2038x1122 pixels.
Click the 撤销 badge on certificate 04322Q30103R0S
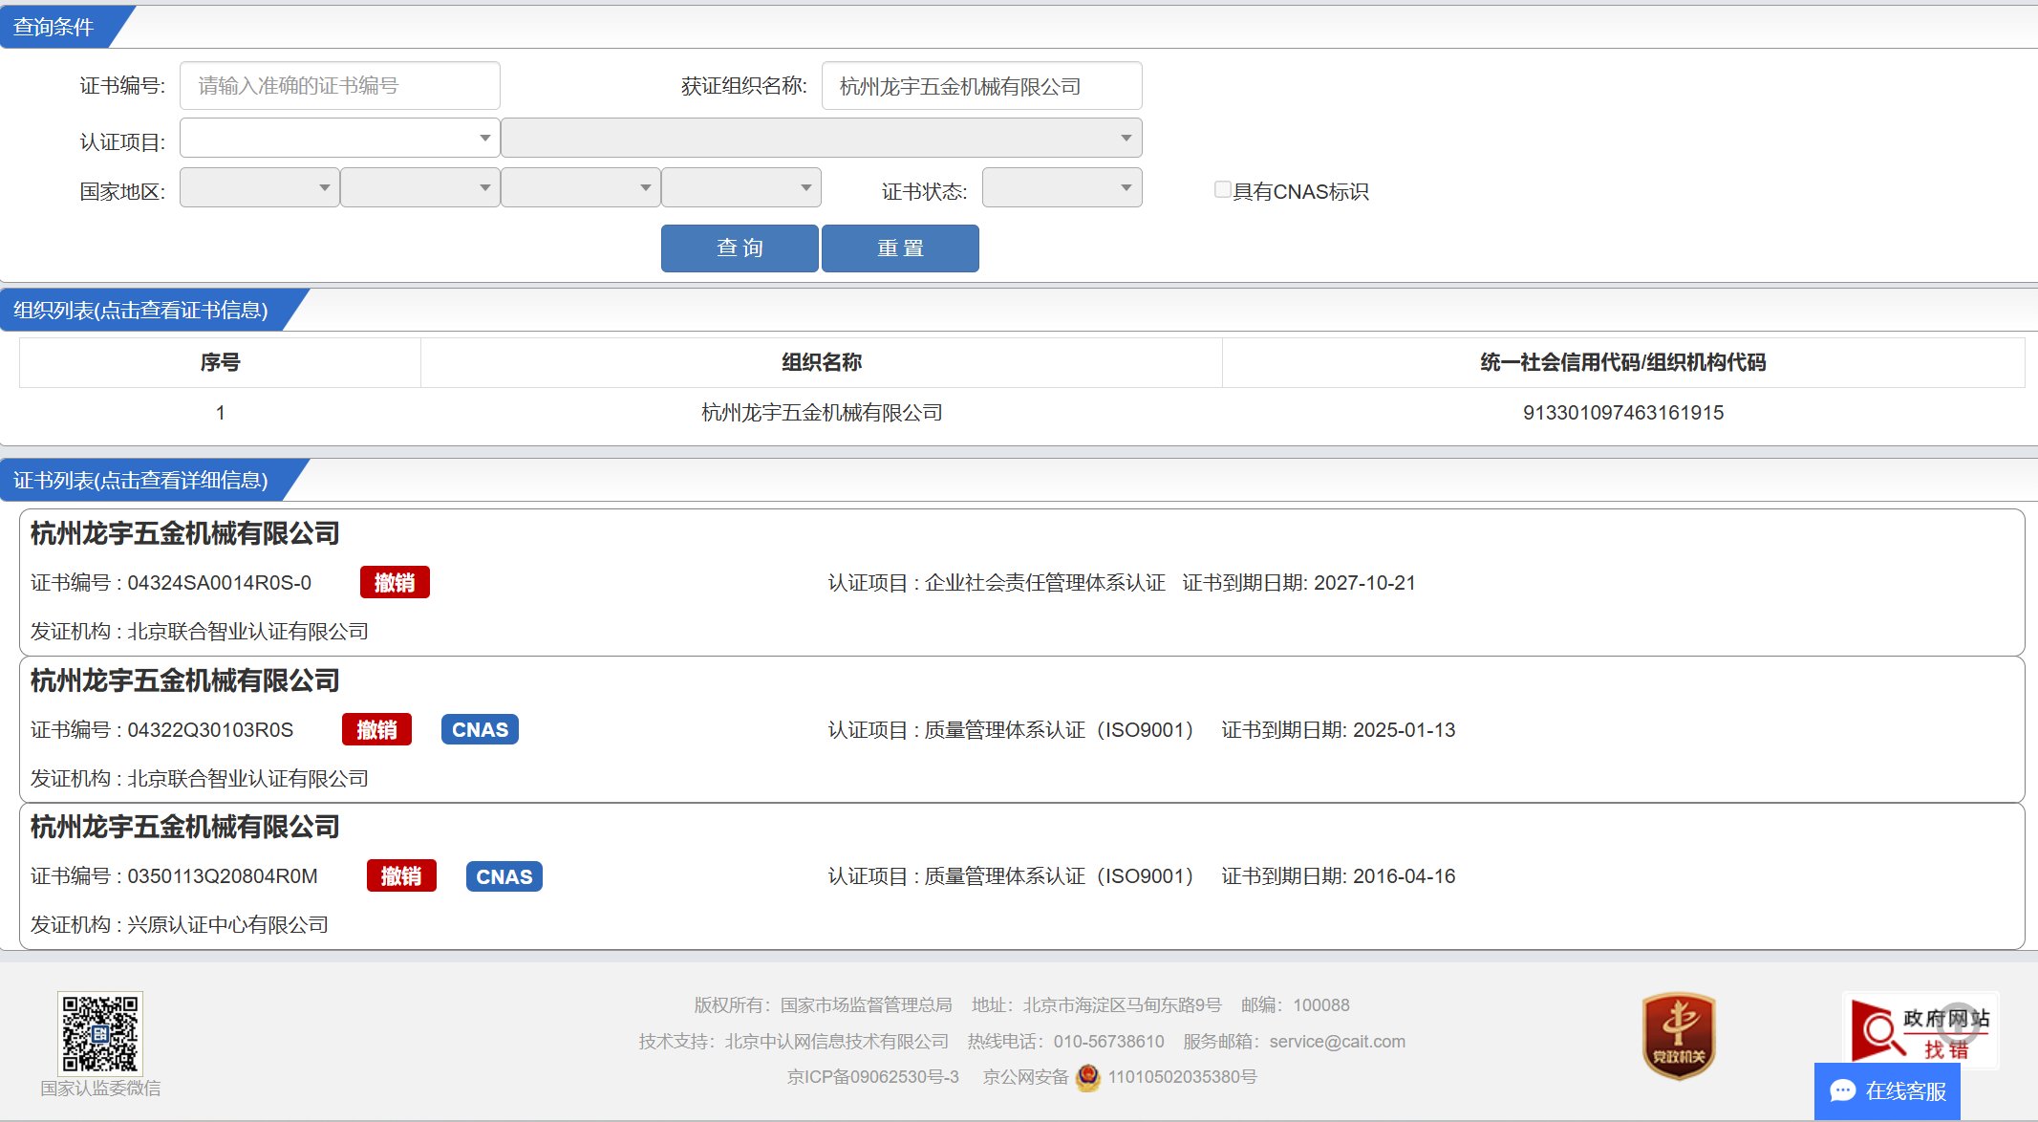(376, 729)
